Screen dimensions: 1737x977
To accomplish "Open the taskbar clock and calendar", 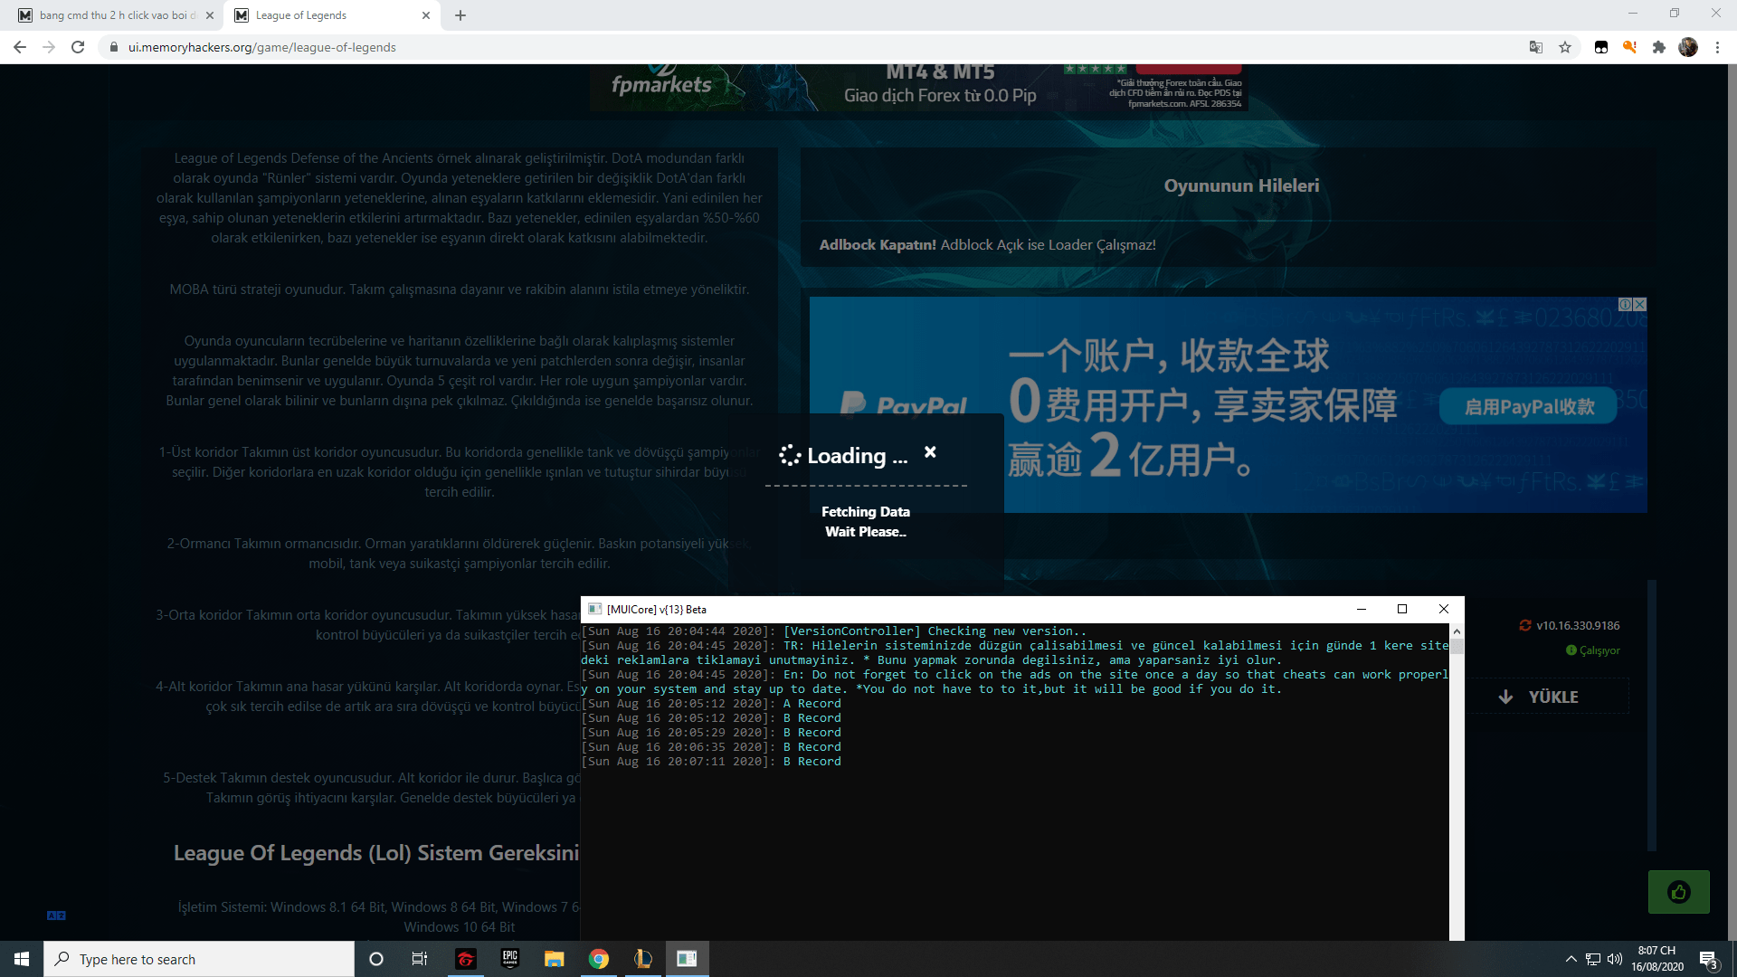I will tap(1657, 959).
